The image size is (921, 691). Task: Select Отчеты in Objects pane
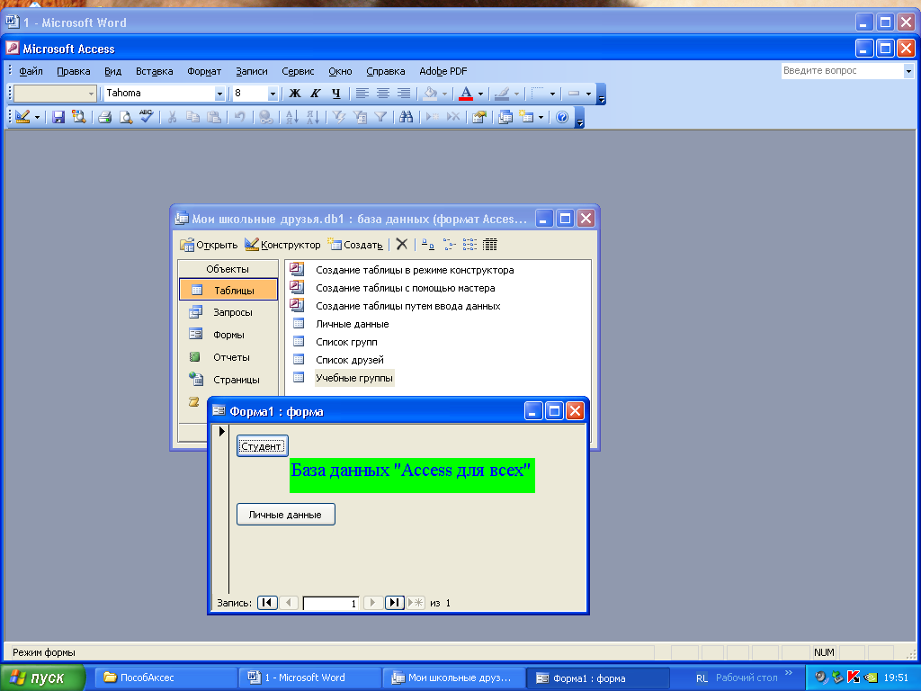[x=228, y=356]
